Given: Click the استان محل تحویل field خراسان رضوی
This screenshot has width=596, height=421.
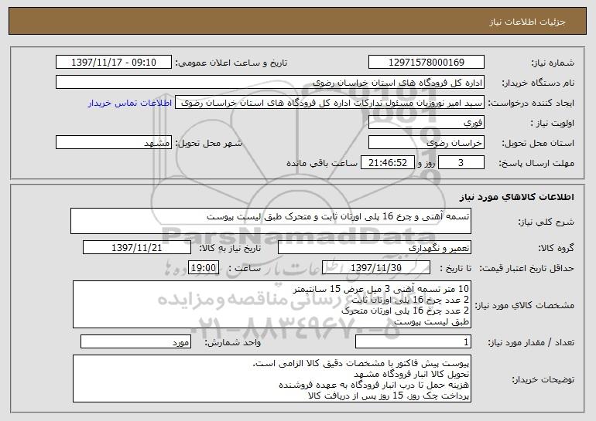Looking at the screenshot, I should click(426, 143).
